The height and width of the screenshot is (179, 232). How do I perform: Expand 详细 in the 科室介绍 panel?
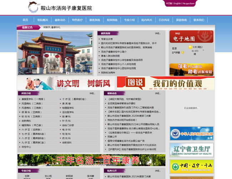92,93
